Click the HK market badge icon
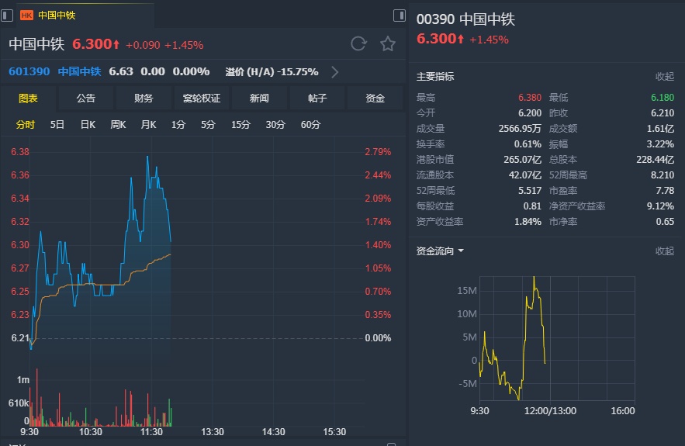685x446 pixels. pyautogui.click(x=26, y=15)
